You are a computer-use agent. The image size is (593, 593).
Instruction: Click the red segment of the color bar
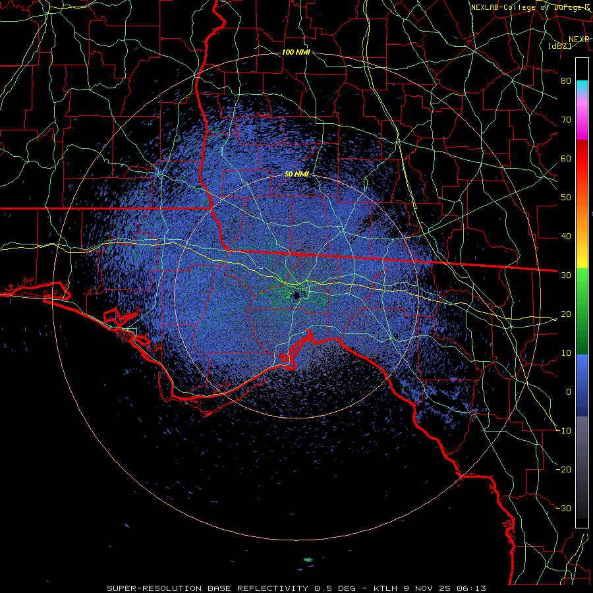582,159
